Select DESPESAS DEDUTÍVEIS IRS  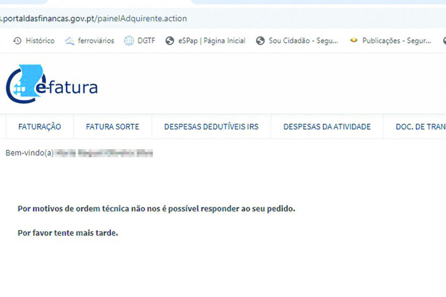pos(211,127)
